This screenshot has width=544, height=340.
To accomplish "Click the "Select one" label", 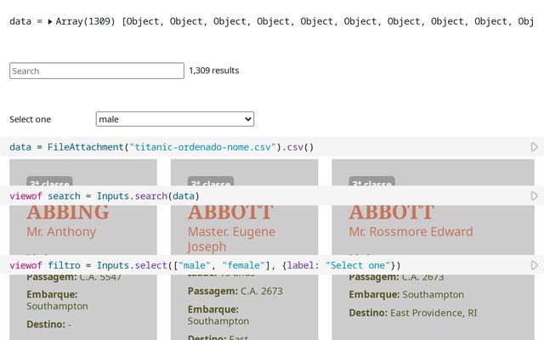I will [31, 119].
